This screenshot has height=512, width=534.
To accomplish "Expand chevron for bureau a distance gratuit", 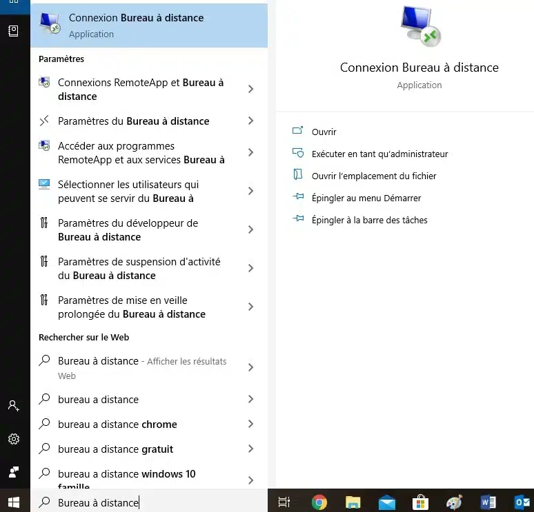I will coord(251,449).
